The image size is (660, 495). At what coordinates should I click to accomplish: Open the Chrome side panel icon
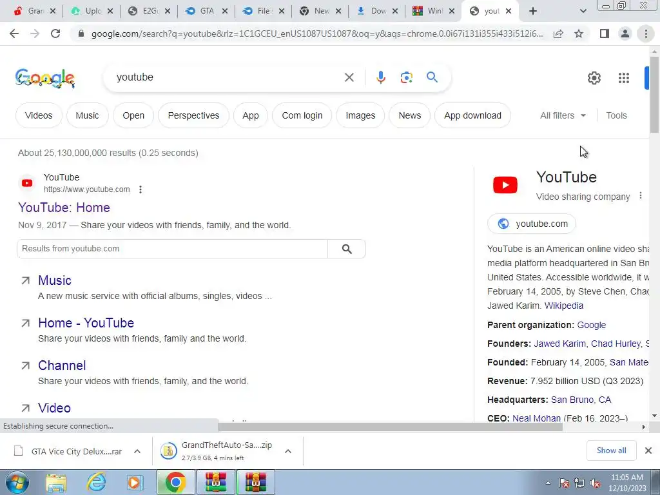[x=605, y=34]
